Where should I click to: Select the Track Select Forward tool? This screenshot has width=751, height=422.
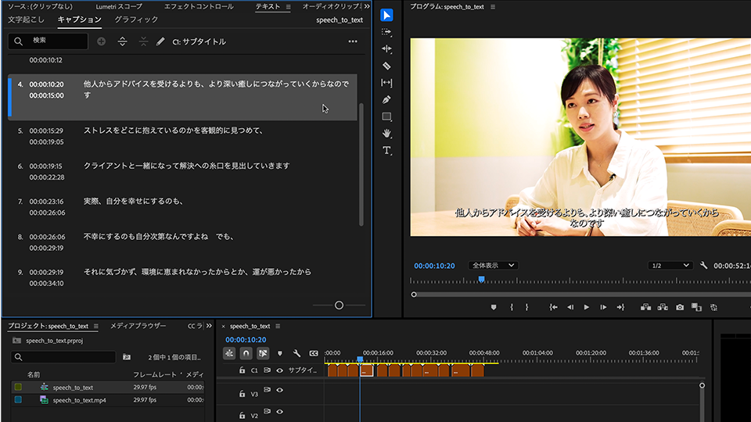coord(386,32)
